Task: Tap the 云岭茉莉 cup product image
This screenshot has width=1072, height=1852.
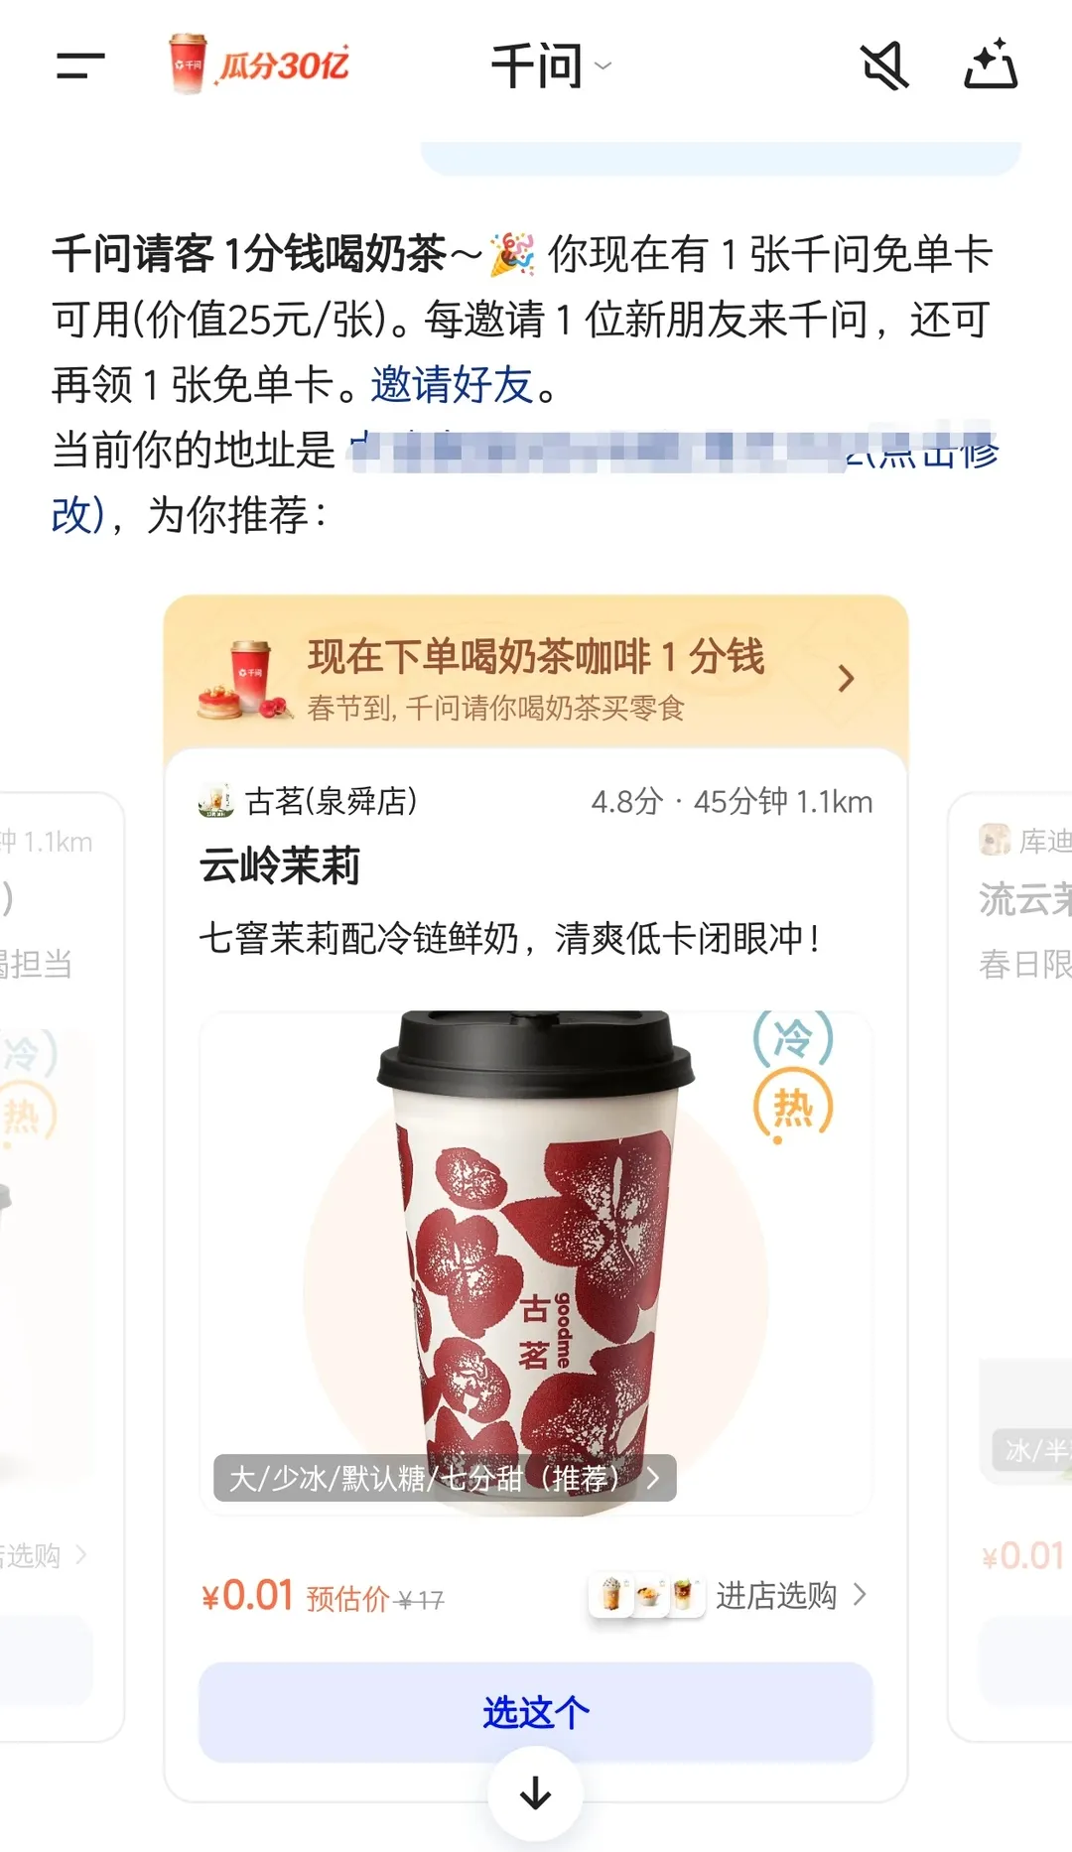Action: click(x=535, y=1261)
